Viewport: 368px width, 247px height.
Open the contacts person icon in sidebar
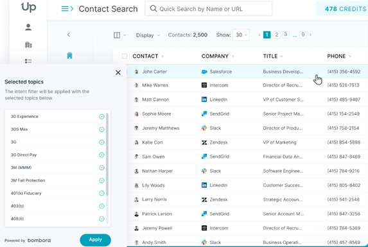point(28,27)
